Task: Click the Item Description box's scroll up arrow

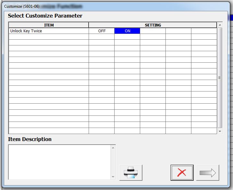Action: pos(113,147)
